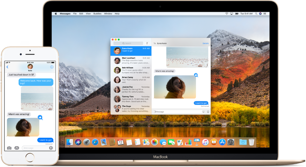Click the AirPlay display icon in menu bar
The height and width of the screenshot is (167, 306).
[231, 14]
